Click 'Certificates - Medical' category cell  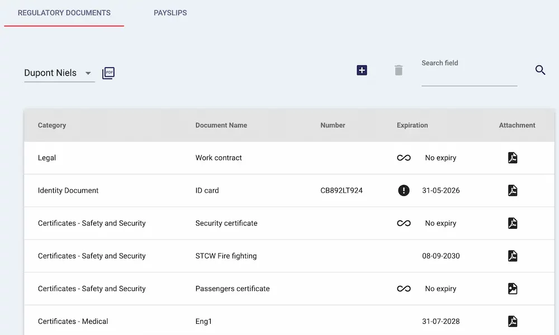(73, 322)
